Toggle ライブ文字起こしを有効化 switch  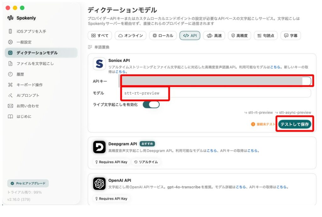tap(151, 105)
